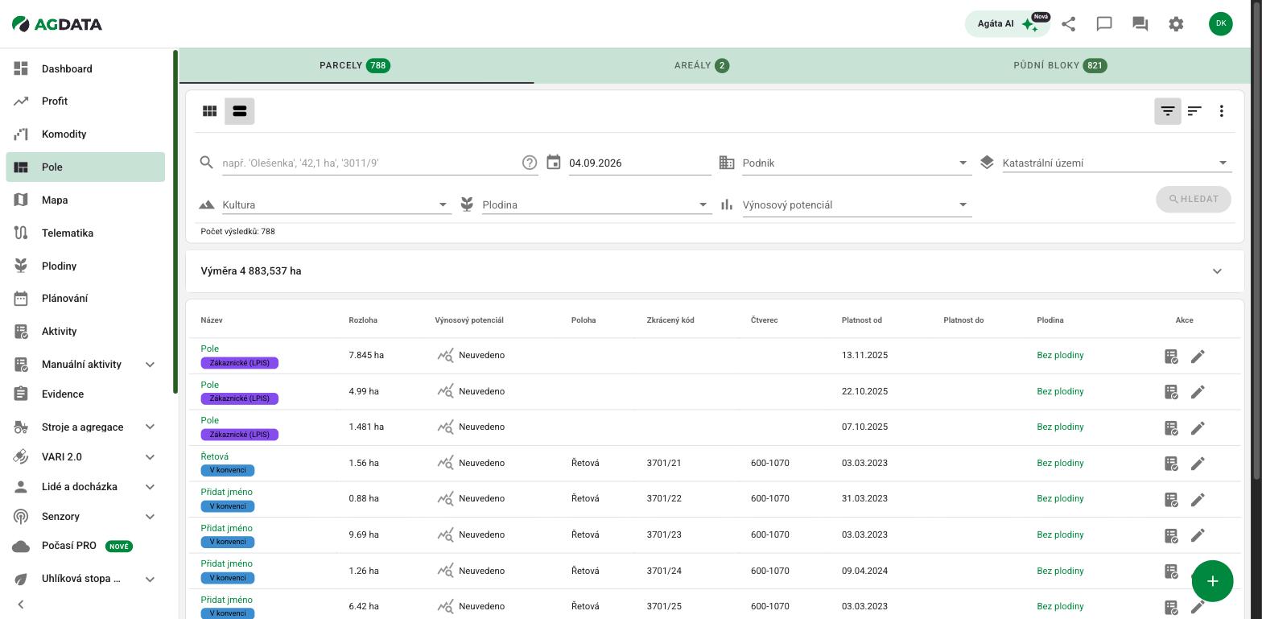The height and width of the screenshot is (619, 1262).
Task: Switch to the Půdní bloky tab
Action: point(1060,65)
